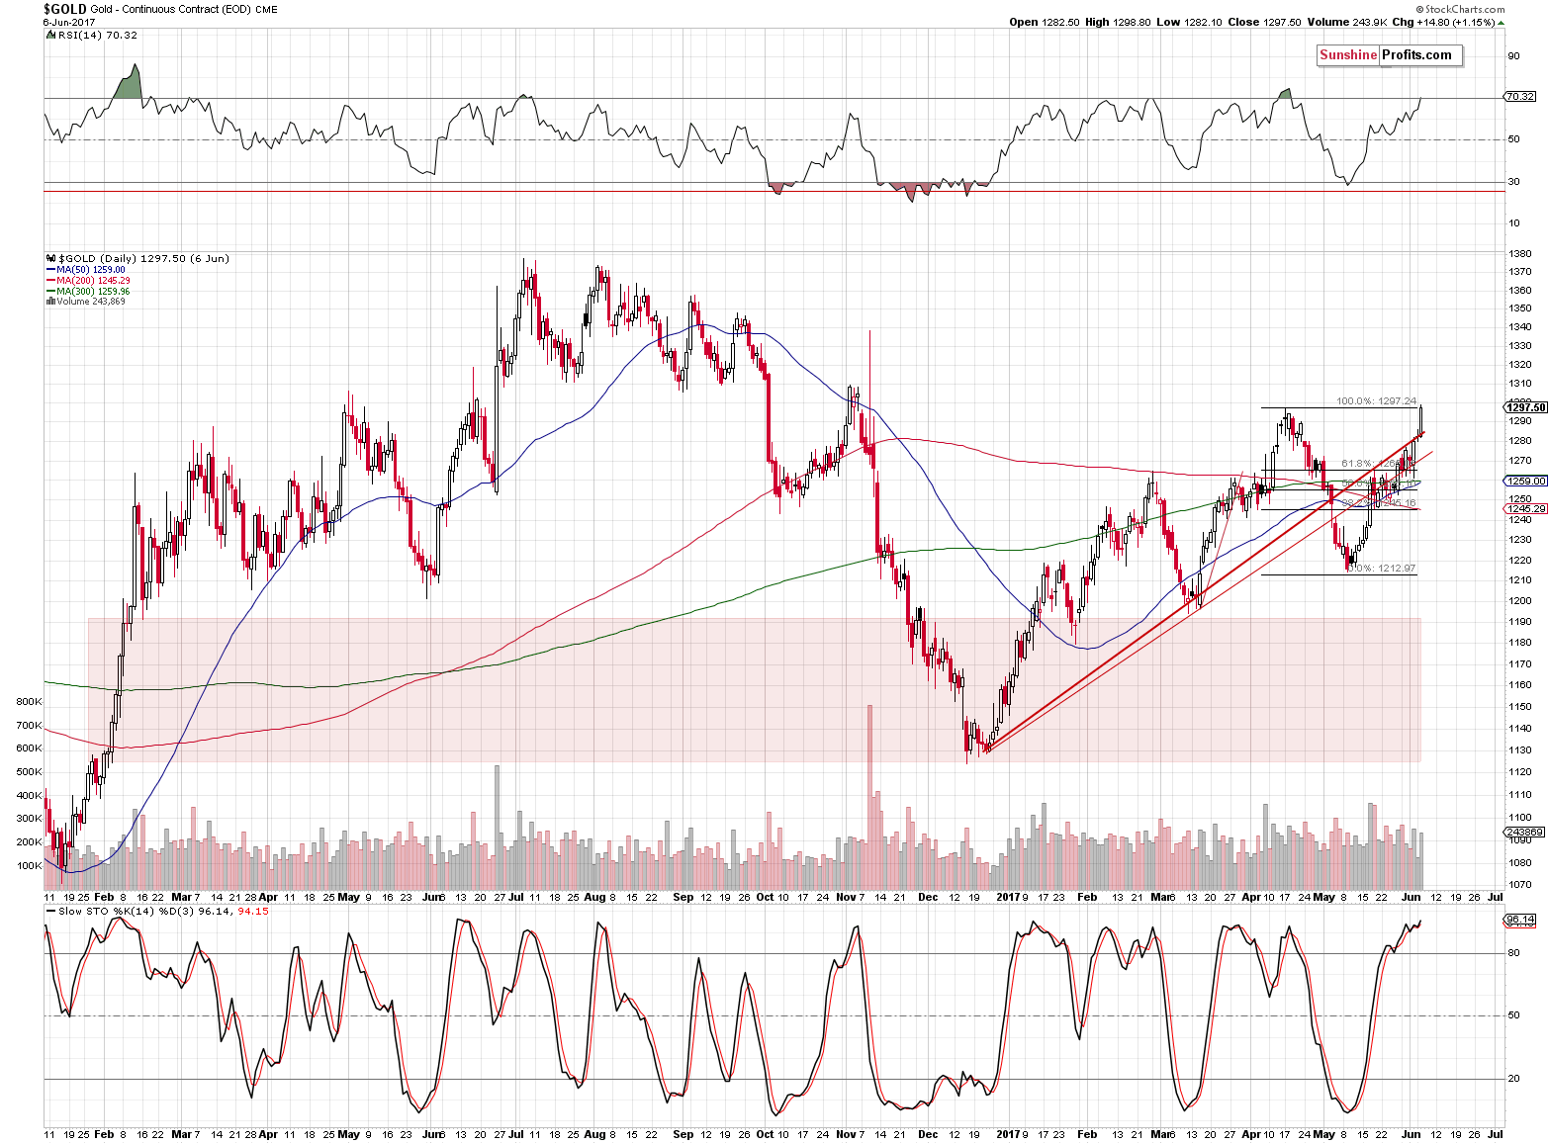
Task: Click the Slow STO legend icon
Action: point(48,911)
